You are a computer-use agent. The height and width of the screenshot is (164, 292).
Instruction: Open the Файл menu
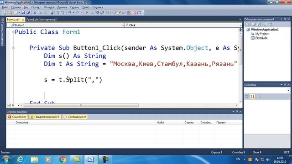(5, 7)
